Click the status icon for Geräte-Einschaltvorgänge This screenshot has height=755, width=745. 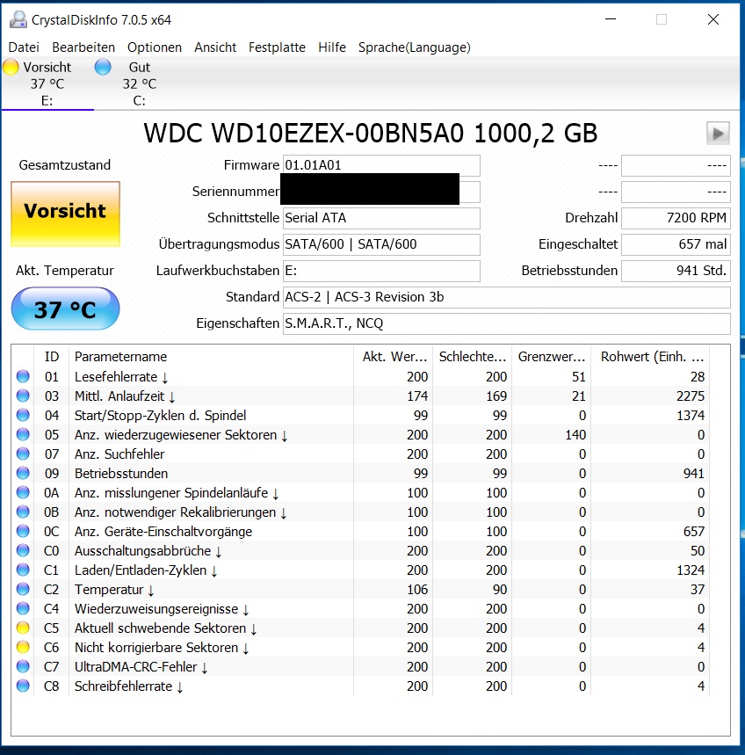coord(23,531)
